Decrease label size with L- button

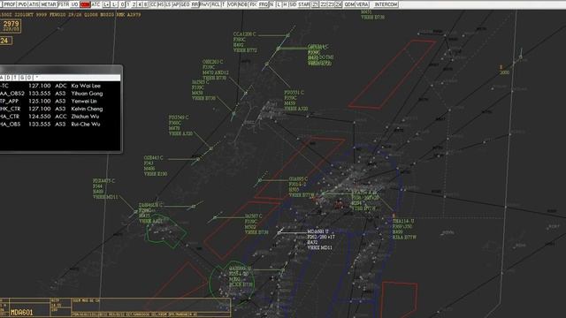(x=114, y=4)
